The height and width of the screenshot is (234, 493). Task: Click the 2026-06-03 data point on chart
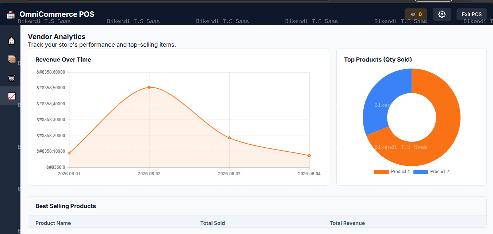(229, 138)
